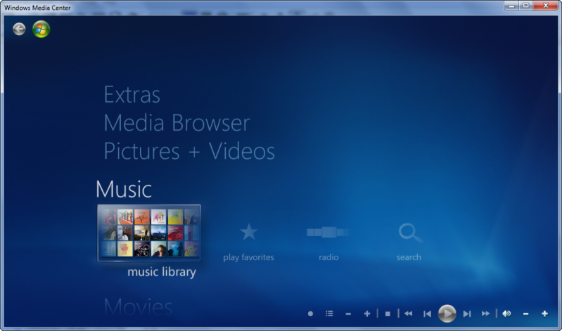Minimize the Windows Media Center window
Screen dimensions: 562x331
coord(511,6)
